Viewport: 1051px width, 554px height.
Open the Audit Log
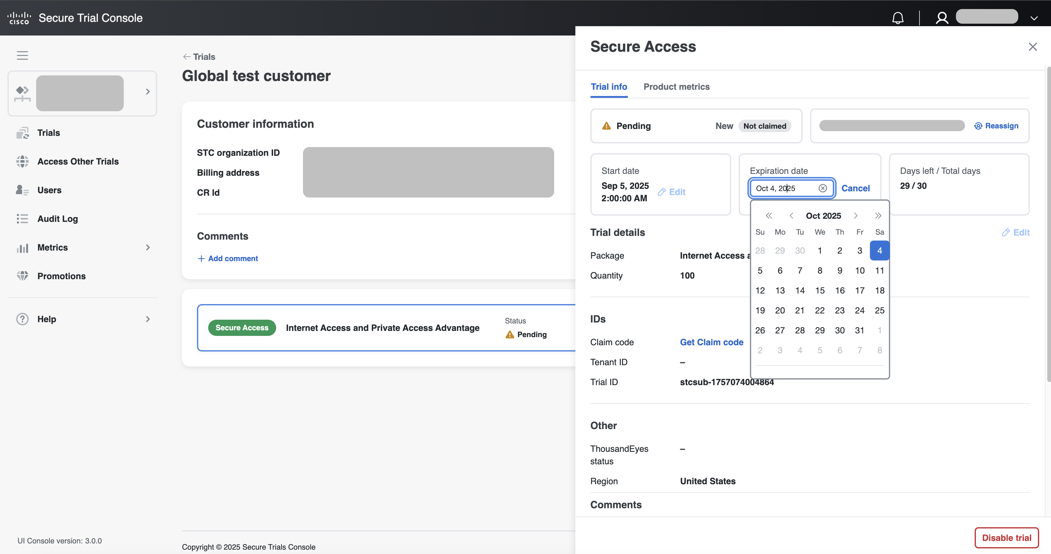tap(58, 219)
